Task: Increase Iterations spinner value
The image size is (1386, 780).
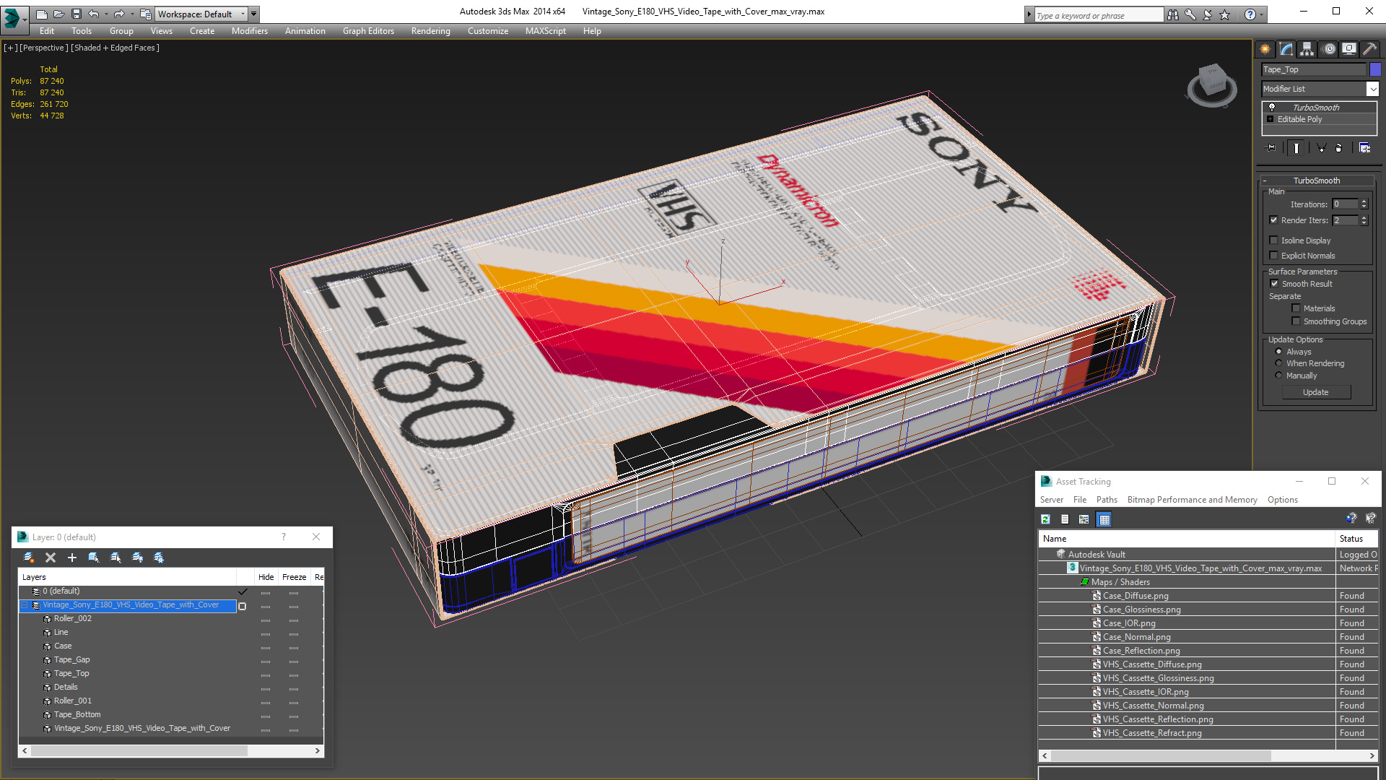Action: 1364,201
